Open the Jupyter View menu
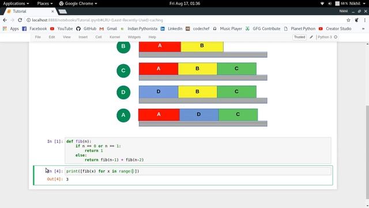 point(67,37)
